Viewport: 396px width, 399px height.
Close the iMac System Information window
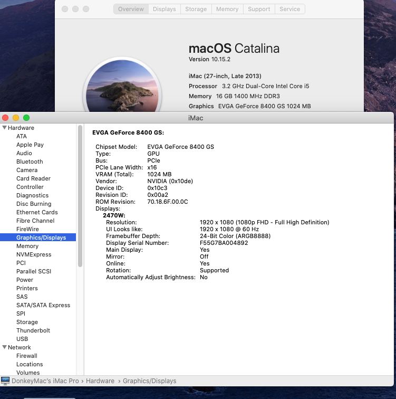(x=5, y=118)
